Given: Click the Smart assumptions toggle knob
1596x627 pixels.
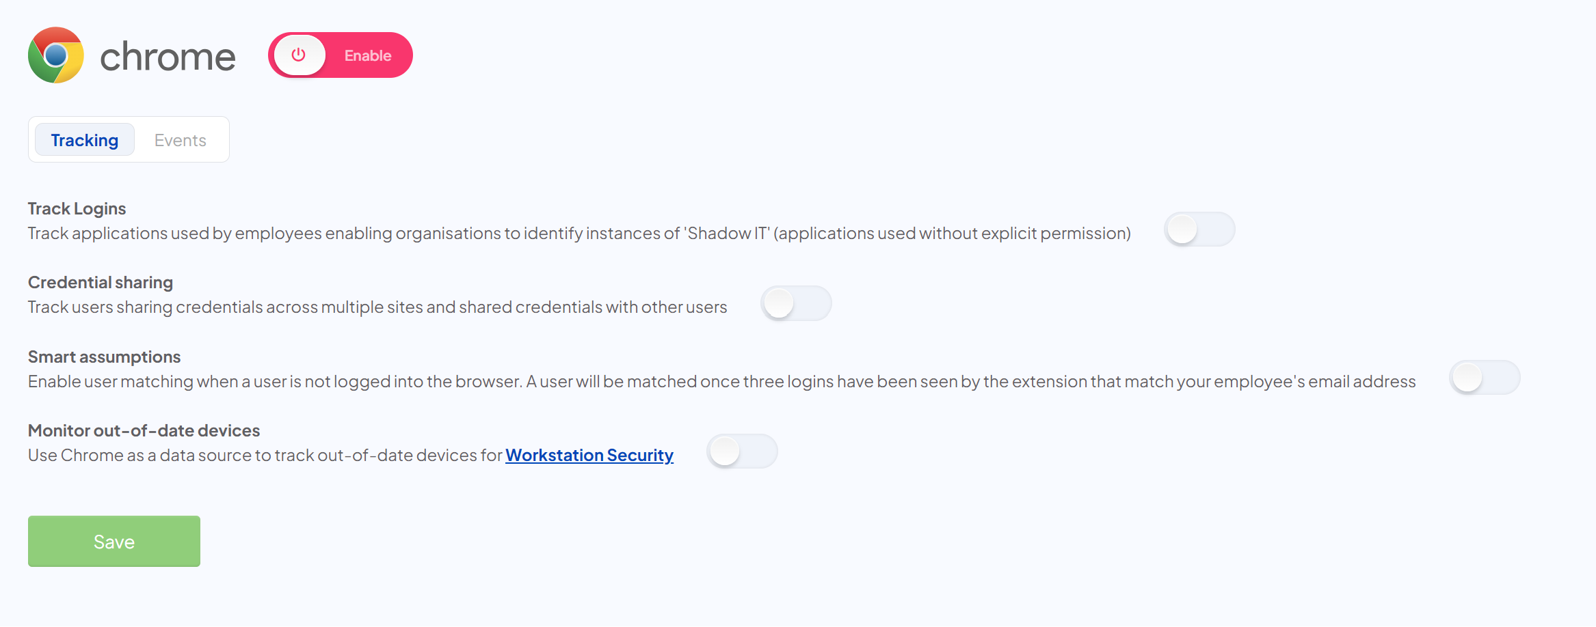Looking at the screenshot, I should click(x=1467, y=378).
